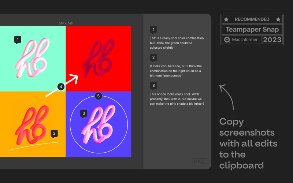
Task: Click the purple logo thumbnail
Action: [x=99, y=124]
